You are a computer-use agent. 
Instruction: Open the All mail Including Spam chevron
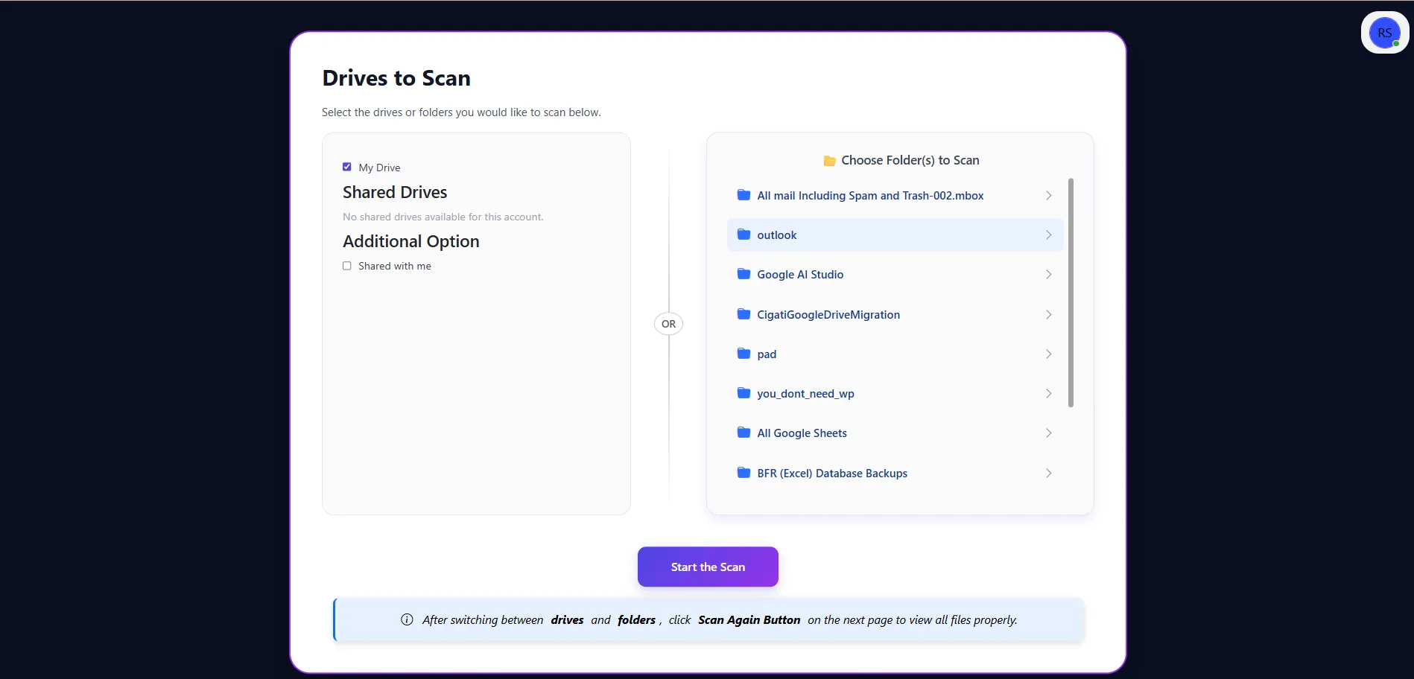(x=1048, y=195)
